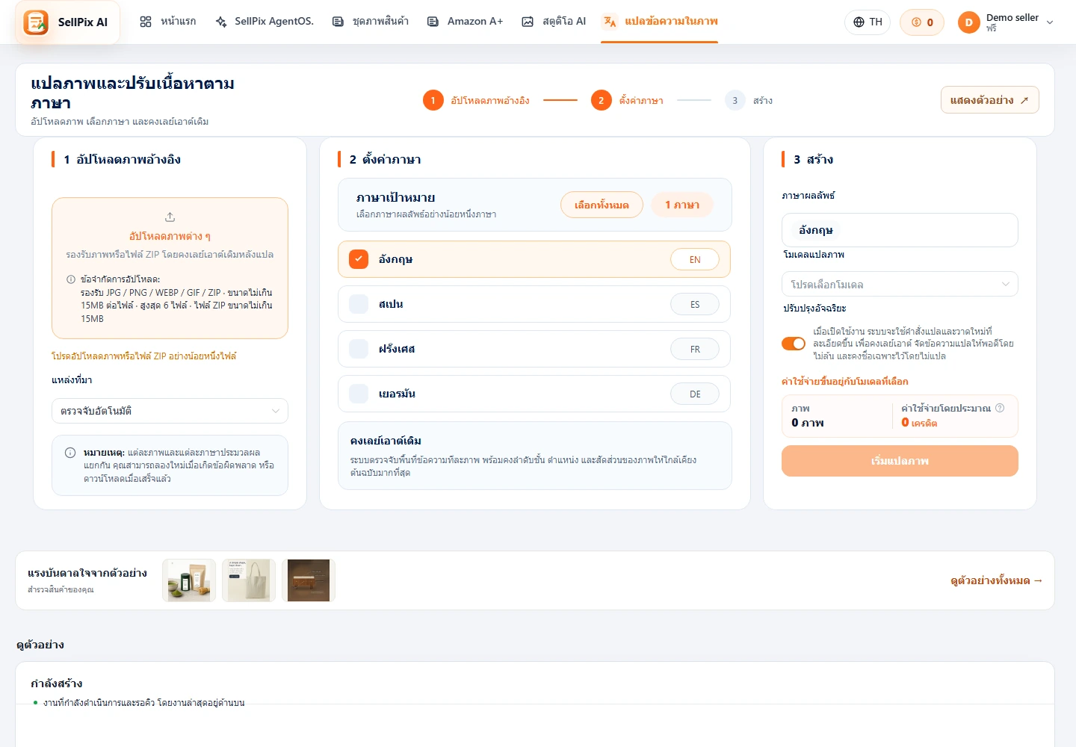Click the globe language icon

[x=859, y=22]
